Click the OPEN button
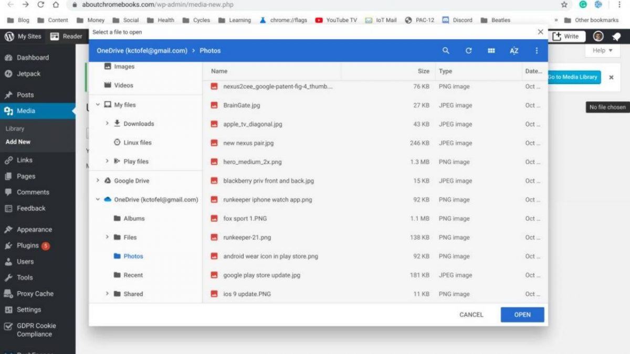The width and height of the screenshot is (630, 354). (522, 315)
